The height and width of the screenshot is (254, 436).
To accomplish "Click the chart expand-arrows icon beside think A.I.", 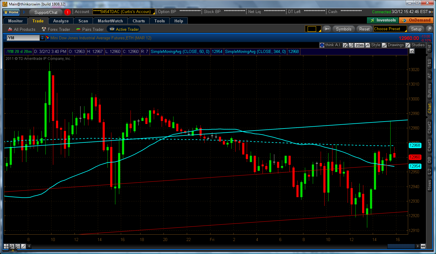I will click(345, 45).
